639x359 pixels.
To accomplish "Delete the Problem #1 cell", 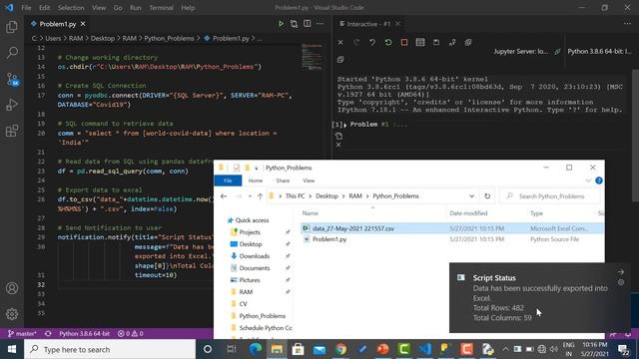I will [x=338, y=145].
